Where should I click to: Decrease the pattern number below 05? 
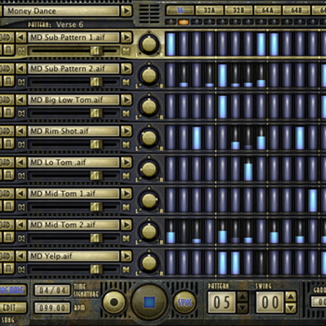coord(243,308)
